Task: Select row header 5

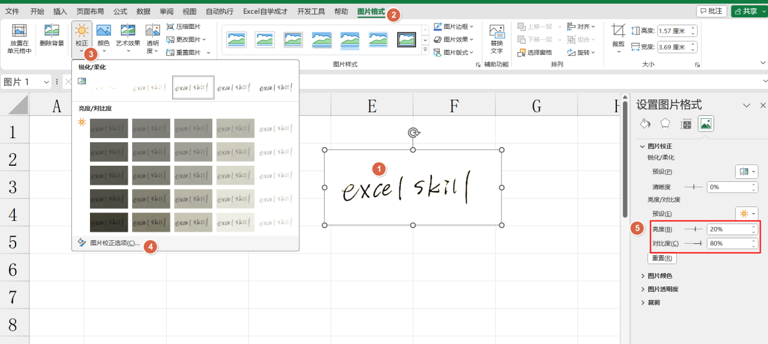Action: pyautogui.click(x=13, y=243)
